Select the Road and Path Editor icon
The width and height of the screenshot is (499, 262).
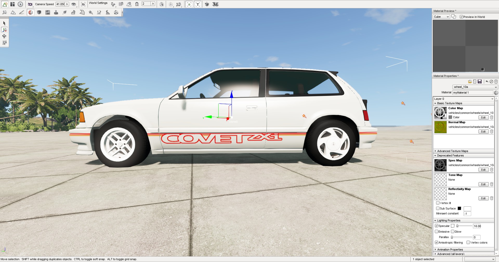click(x=108, y=12)
